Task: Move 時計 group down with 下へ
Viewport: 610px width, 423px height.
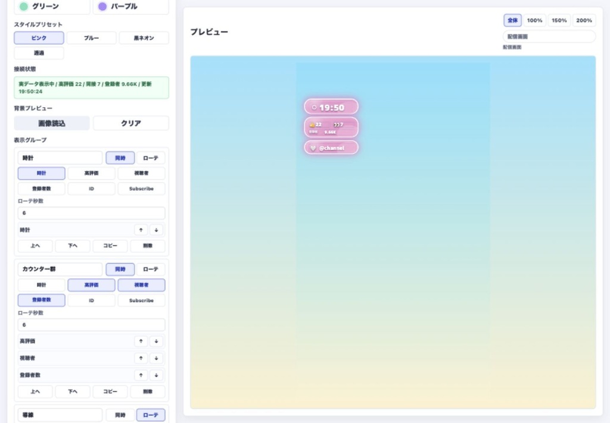Action: 73,246
